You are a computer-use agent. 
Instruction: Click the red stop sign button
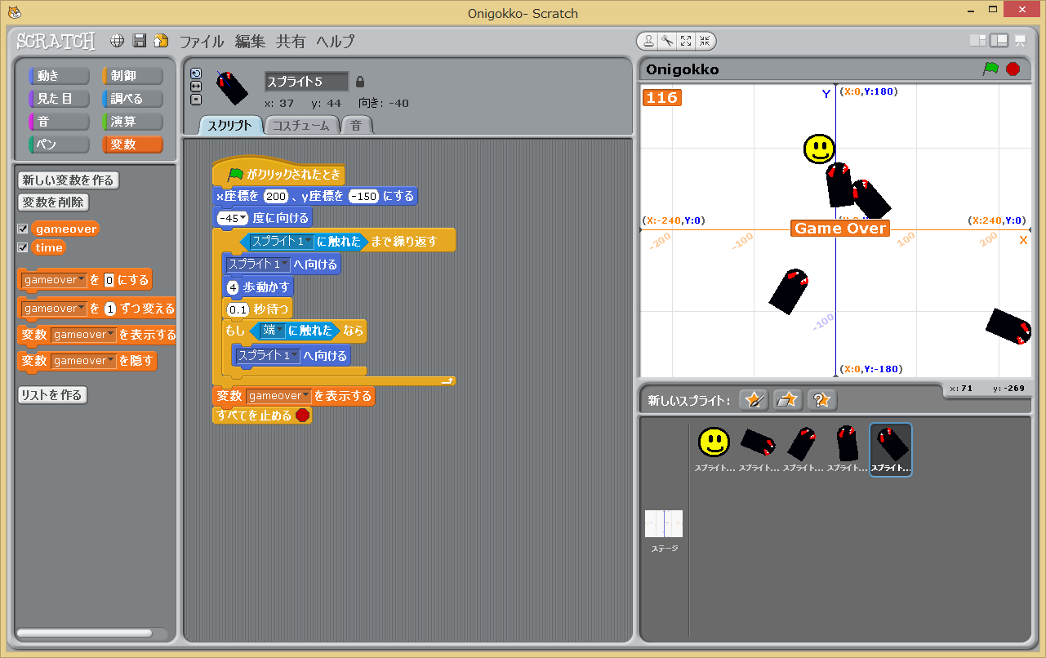point(1013,69)
